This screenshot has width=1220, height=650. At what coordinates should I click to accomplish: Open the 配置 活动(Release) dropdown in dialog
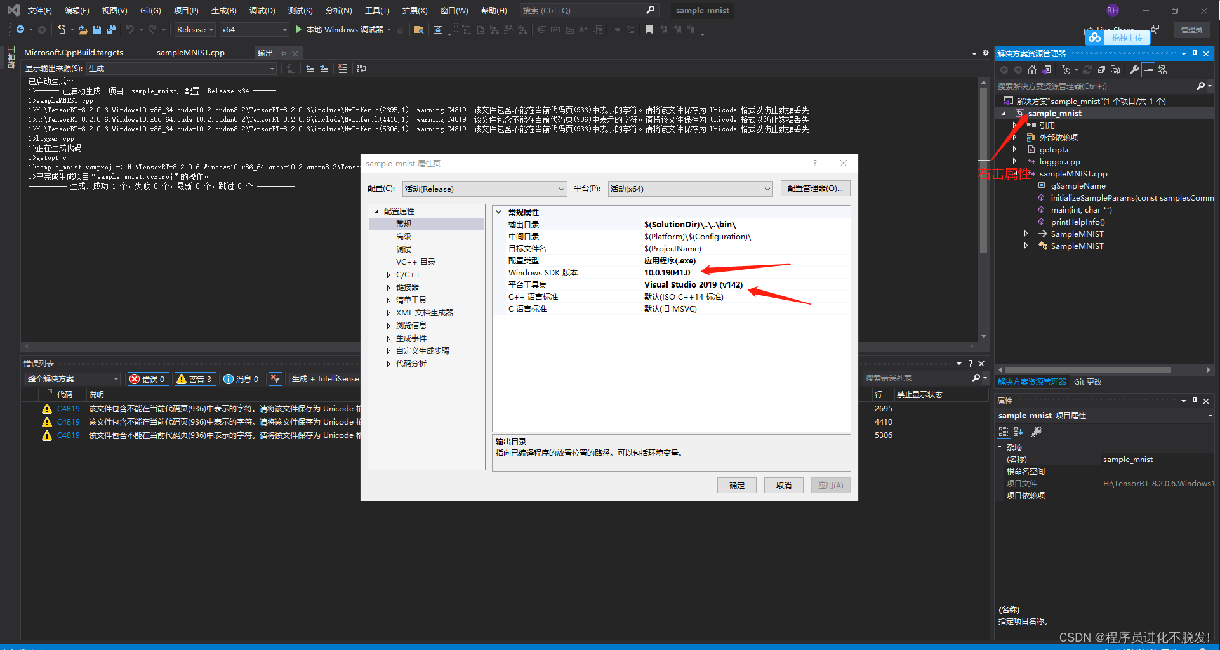click(485, 189)
